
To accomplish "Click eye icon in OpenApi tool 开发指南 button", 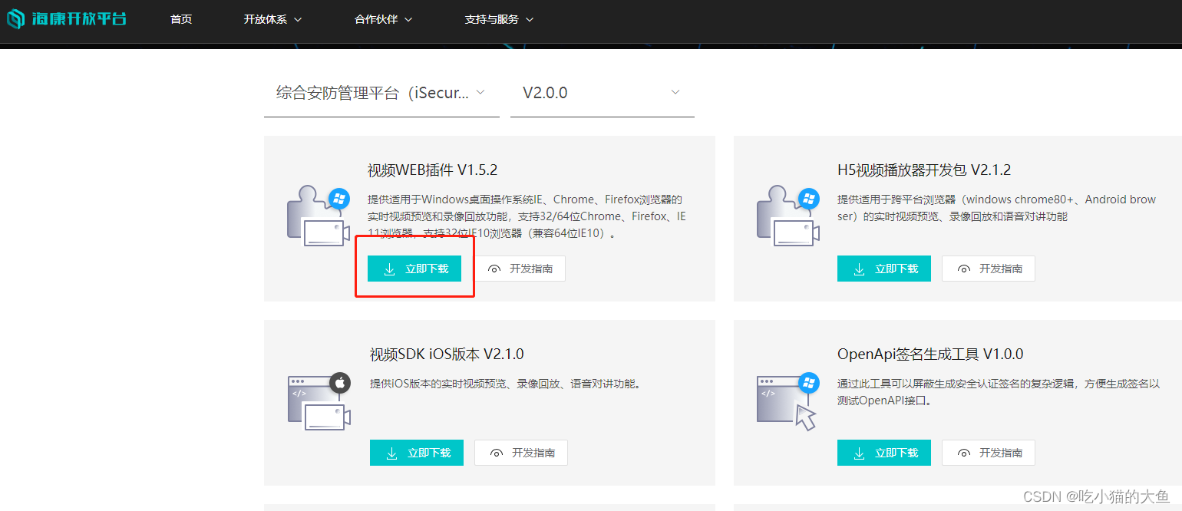I will (x=964, y=453).
